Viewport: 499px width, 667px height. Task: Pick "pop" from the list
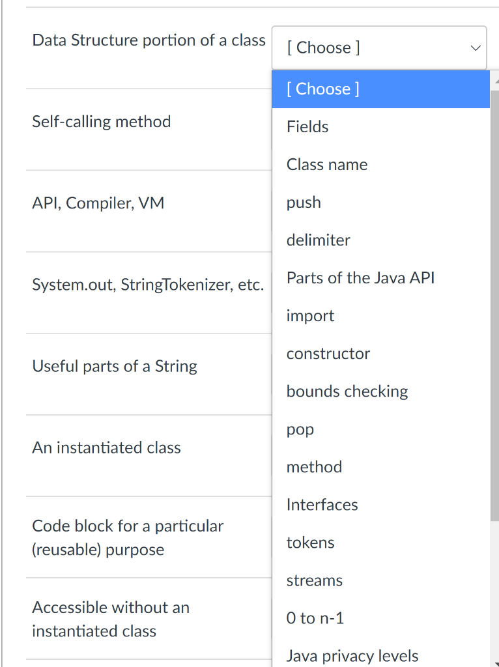point(300,429)
